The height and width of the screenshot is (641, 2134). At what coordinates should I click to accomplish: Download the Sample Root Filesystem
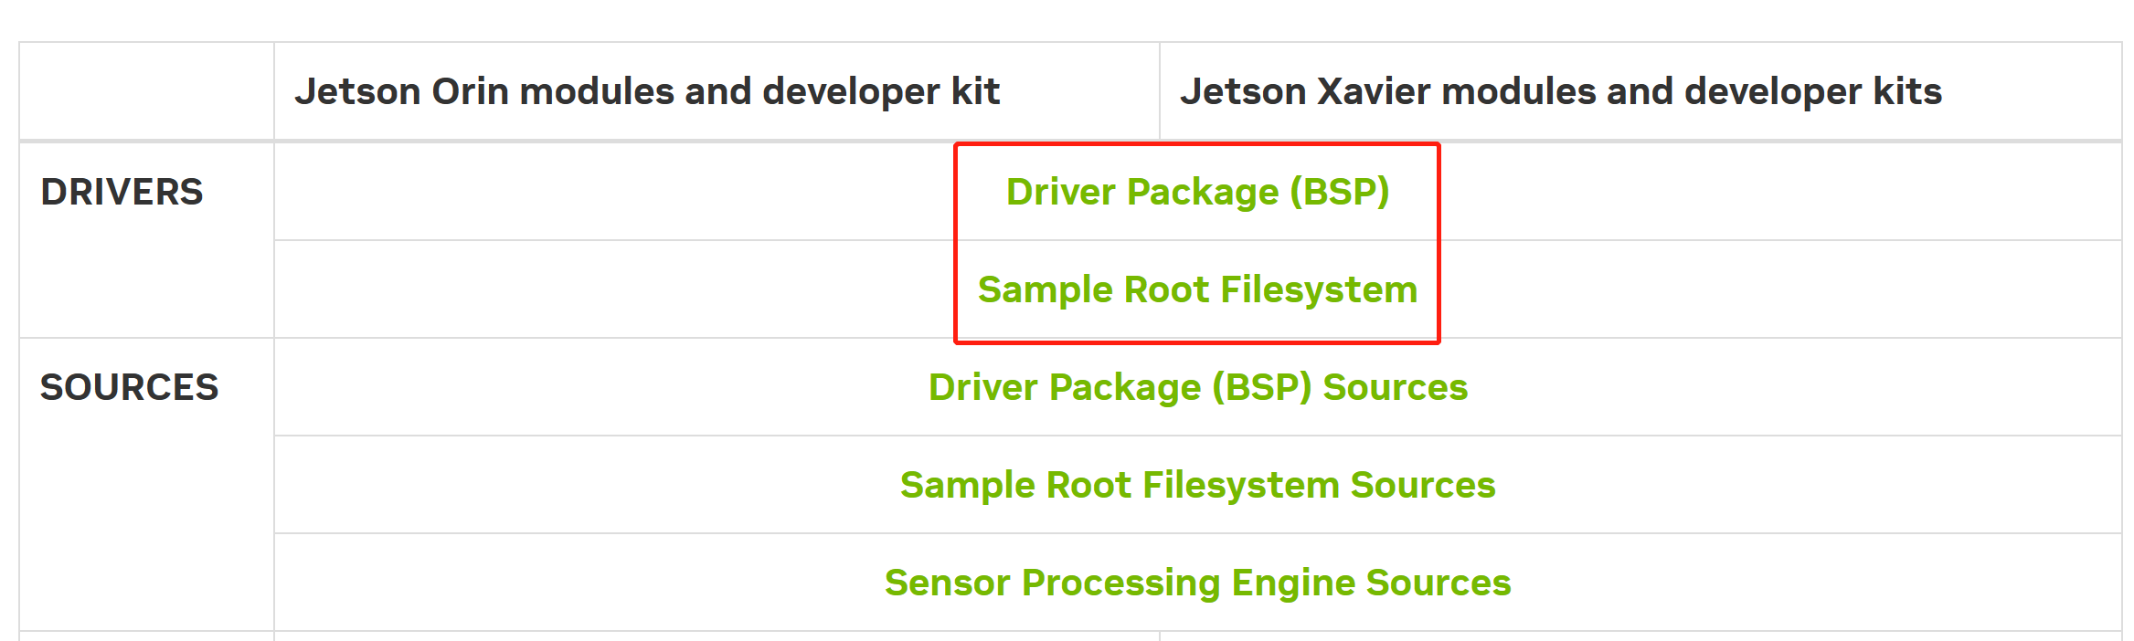click(x=1197, y=289)
